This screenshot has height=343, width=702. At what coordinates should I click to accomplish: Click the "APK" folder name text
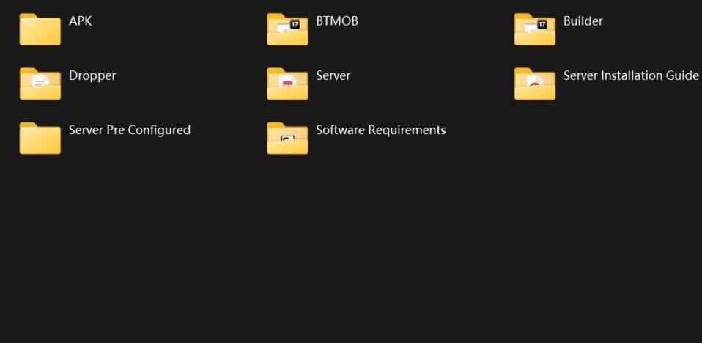tap(81, 21)
